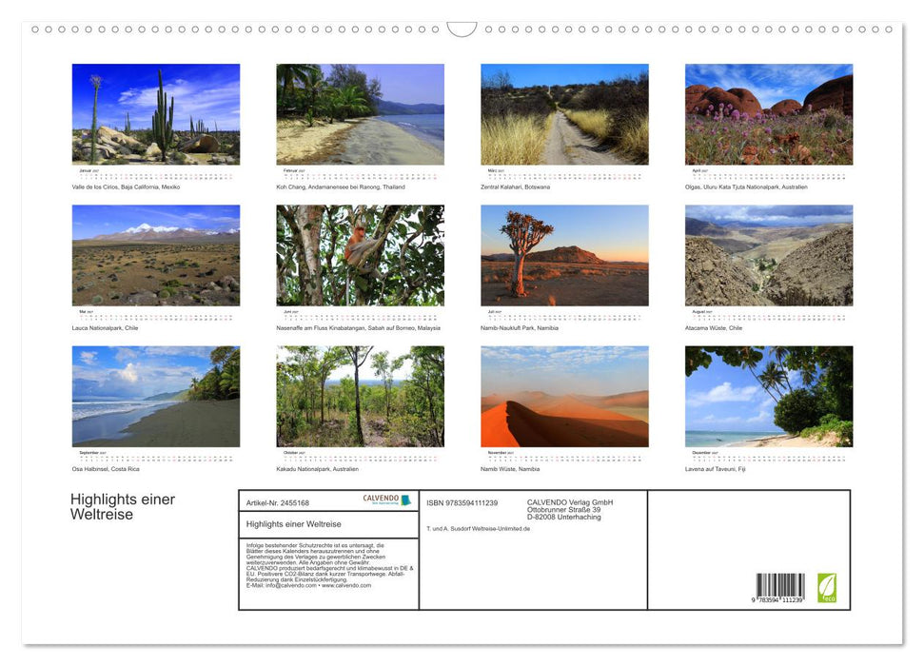Click caption 'Valle de los Cirios, Baja California, Mexiko'

(126, 186)
